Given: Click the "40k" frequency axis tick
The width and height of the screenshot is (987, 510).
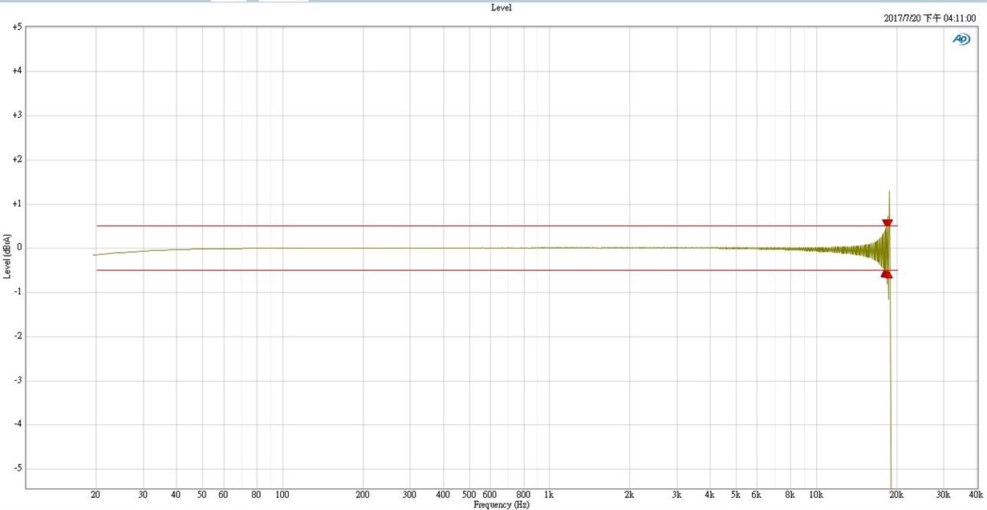Looking at the screenshot, I should [x=977, y=495].
